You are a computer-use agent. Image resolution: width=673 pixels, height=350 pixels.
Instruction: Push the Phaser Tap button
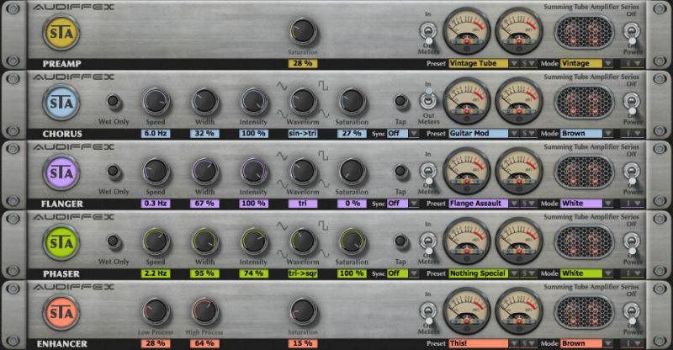coord(400,241)
